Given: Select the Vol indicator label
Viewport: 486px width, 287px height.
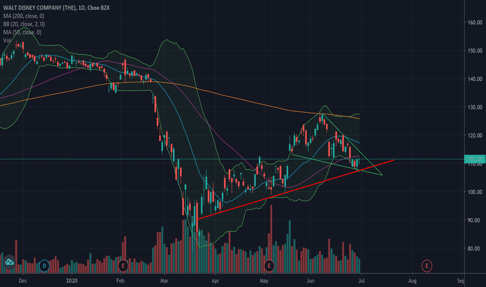Looking at the screenshot, I should [7, 40].
